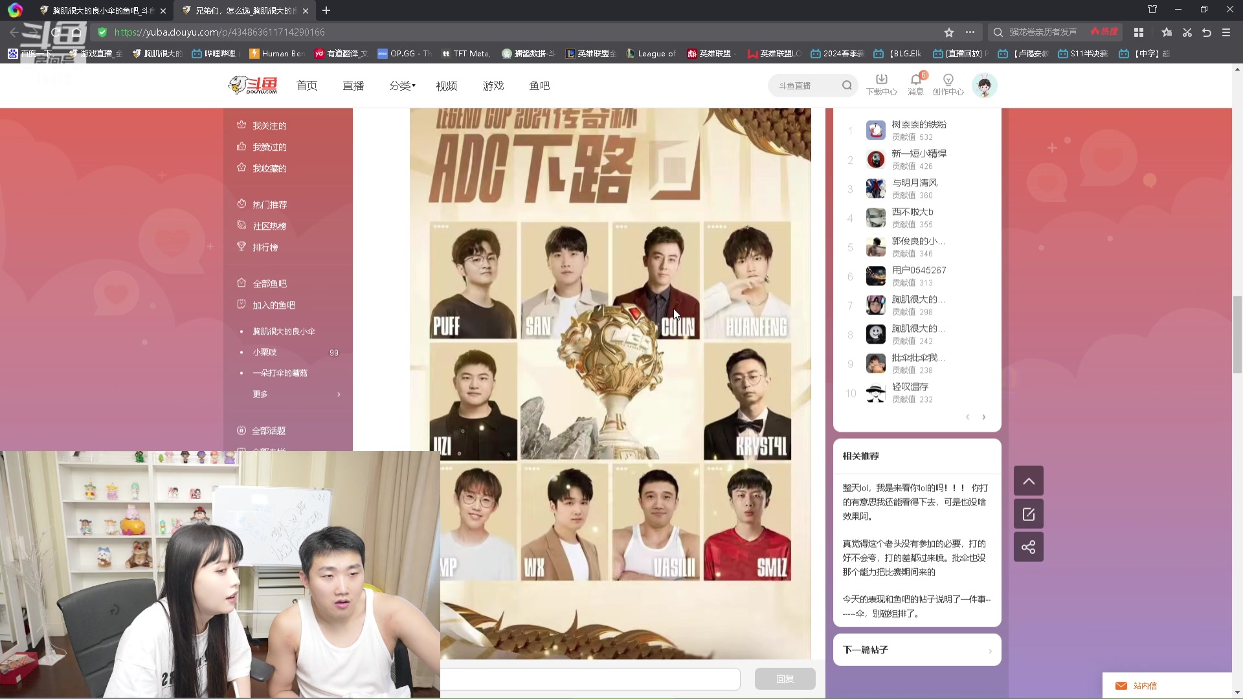Screen dimensions: 1243x699
Task: Open 加入的鱼吧 in the sidebar
Action: click(x=266, y=305)
